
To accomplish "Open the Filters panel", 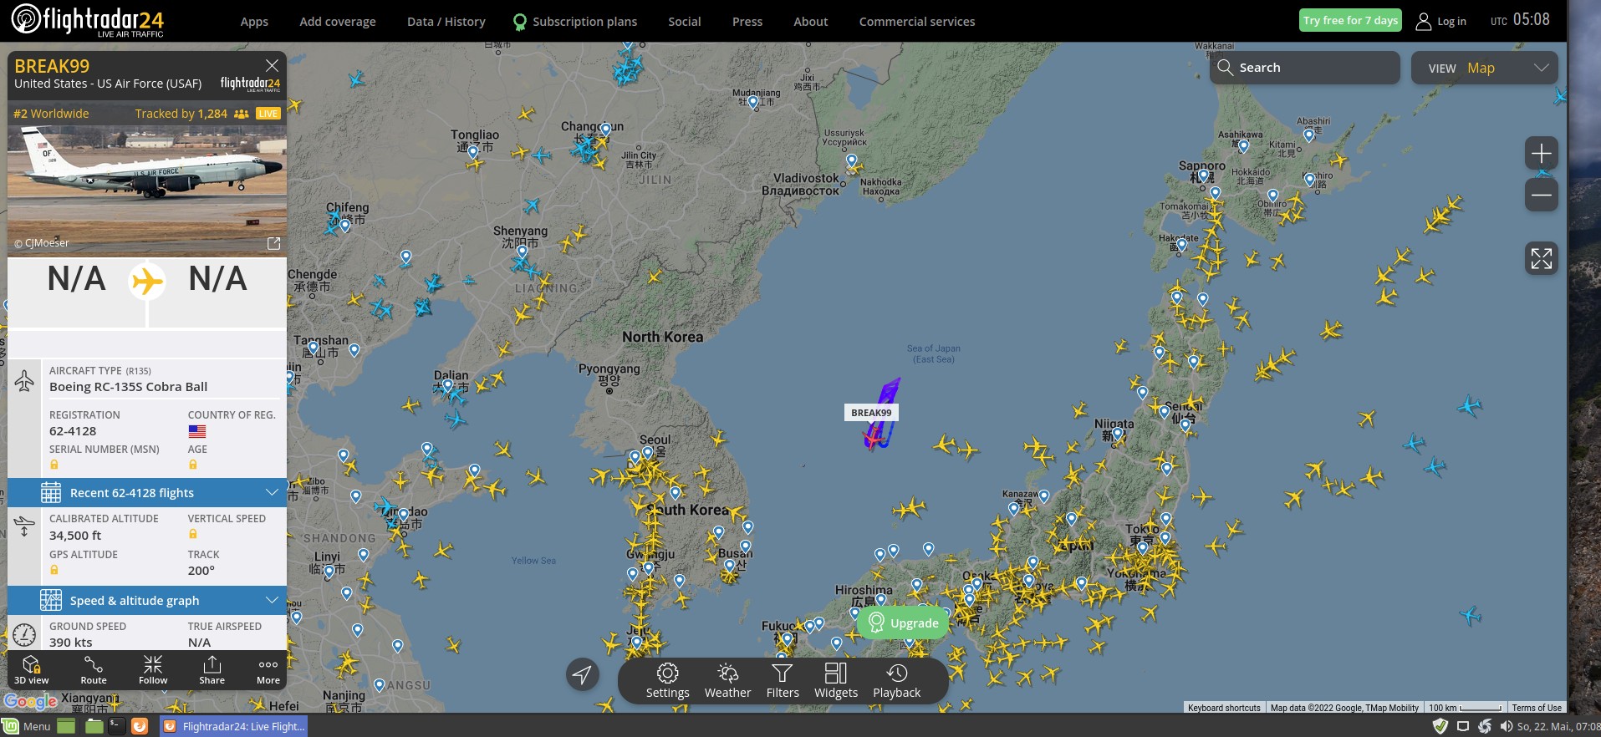I will click(783, 681).
